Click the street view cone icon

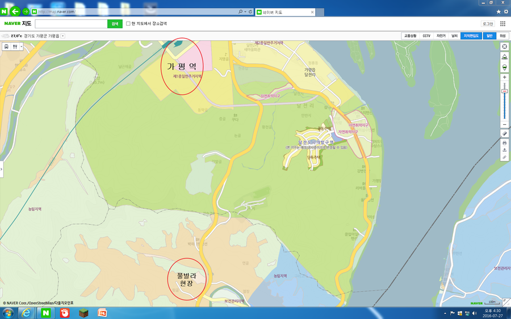pos(505,57)
